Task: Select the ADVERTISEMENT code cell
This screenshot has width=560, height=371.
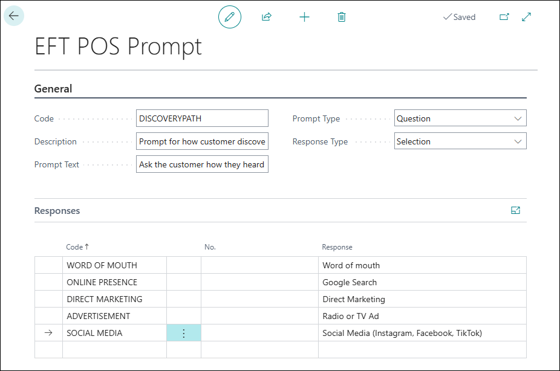Action: (x=114, y=316)
